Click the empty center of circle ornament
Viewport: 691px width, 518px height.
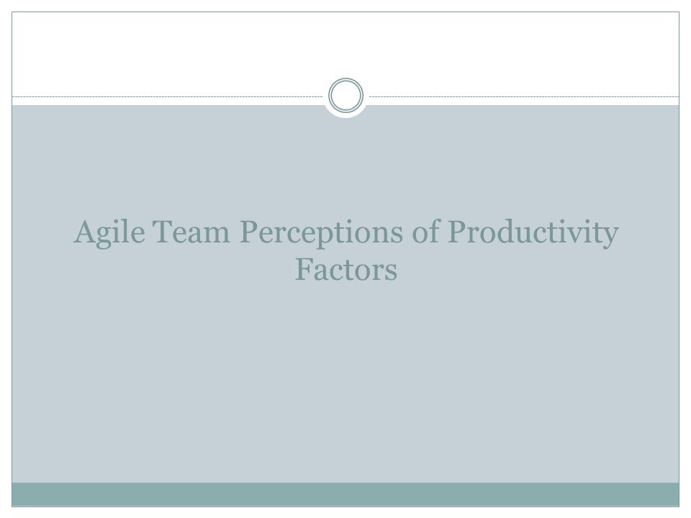[346, 95]
